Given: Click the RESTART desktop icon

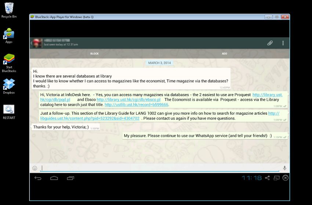Looking at the screenshot, I should tap(9, 112).
